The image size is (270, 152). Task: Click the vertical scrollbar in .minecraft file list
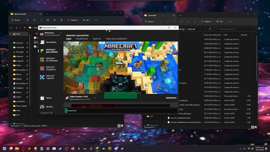(x=256, y=59)
